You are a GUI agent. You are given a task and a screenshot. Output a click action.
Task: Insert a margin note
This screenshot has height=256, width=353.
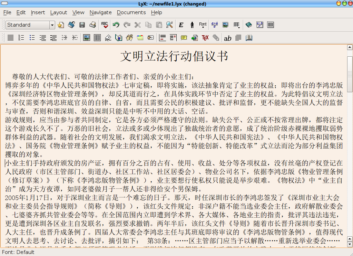(x=173, y=38)
